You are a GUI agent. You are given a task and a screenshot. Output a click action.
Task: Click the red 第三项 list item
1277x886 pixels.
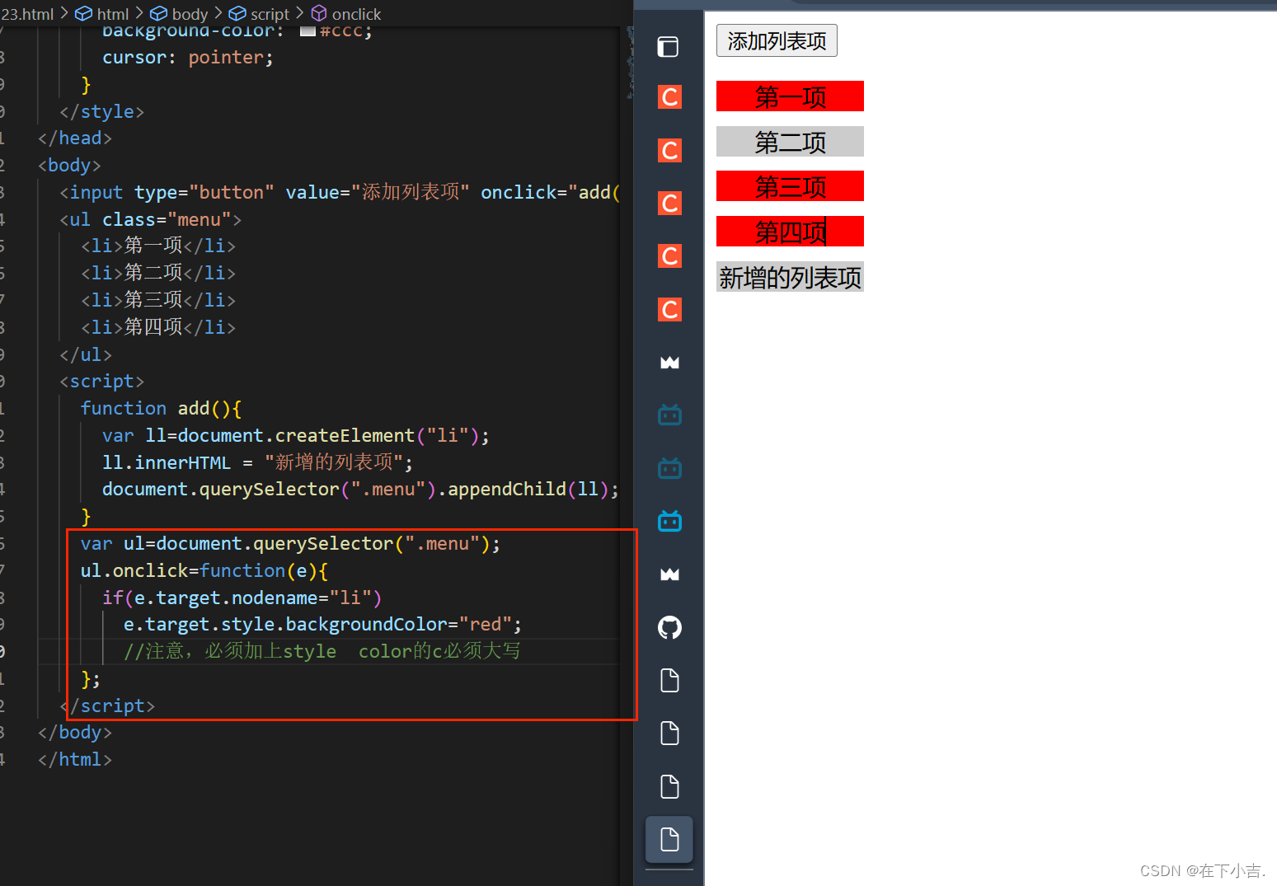tap(790, 186)
